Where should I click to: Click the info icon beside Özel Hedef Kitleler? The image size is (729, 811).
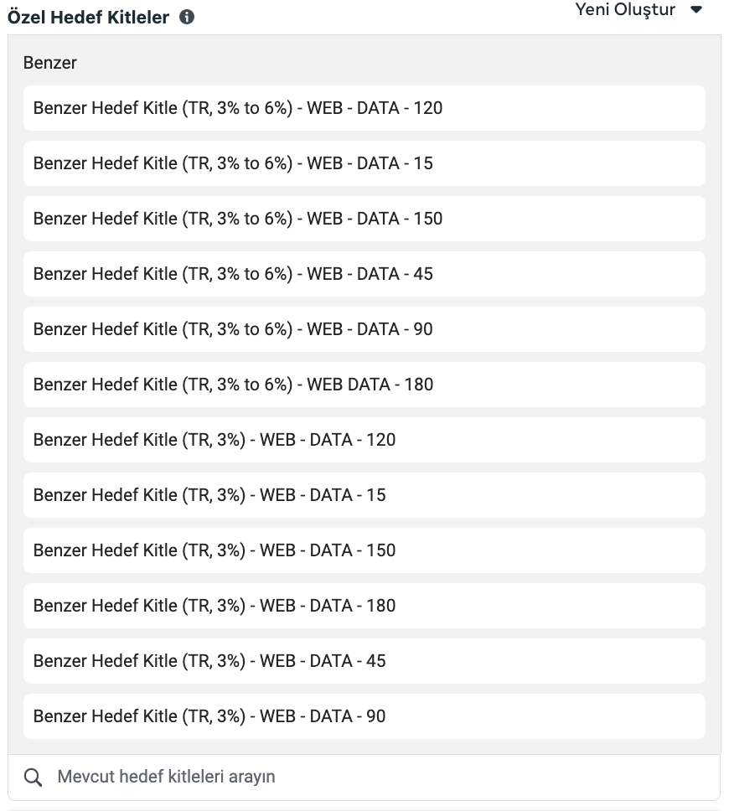(x=187, y=17)
